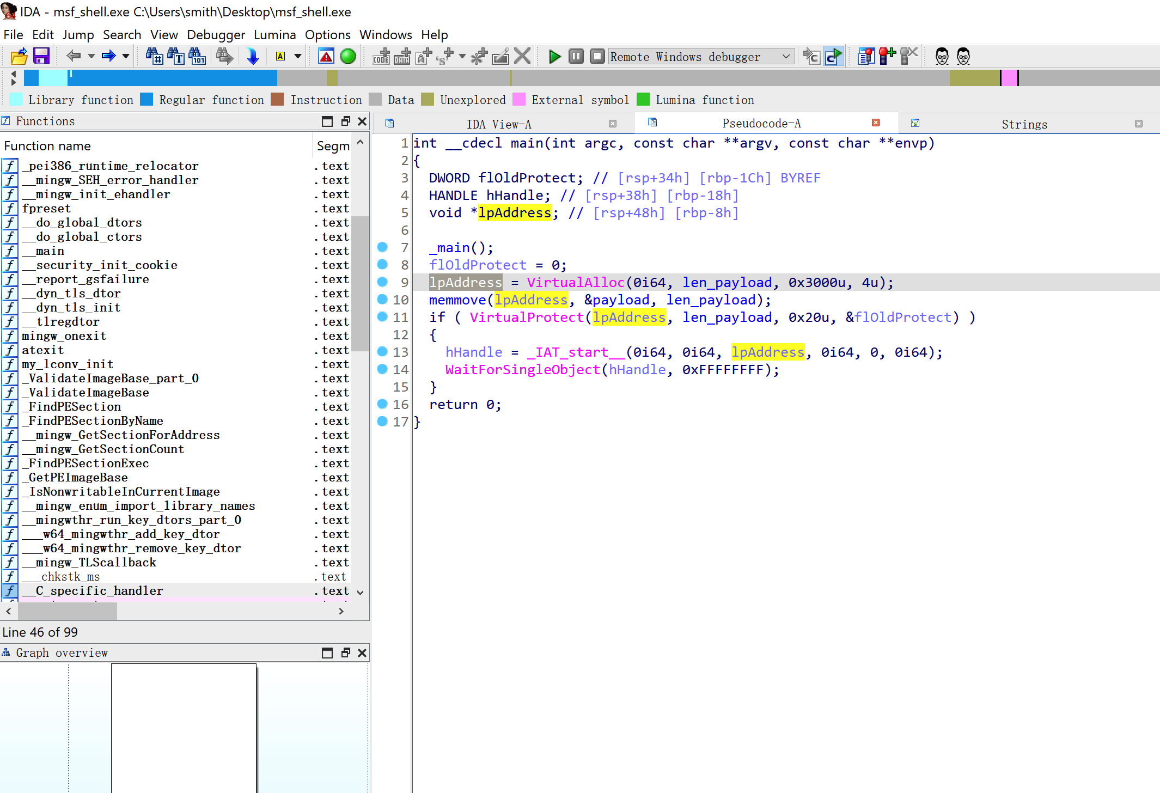This screenshot has height=793, width=1160.
Task: Terminate the process with the stop button
Action: coord(597,56)
